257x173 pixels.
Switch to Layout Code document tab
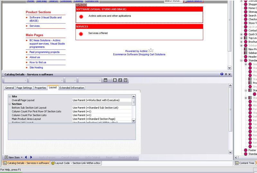[76, 163]
